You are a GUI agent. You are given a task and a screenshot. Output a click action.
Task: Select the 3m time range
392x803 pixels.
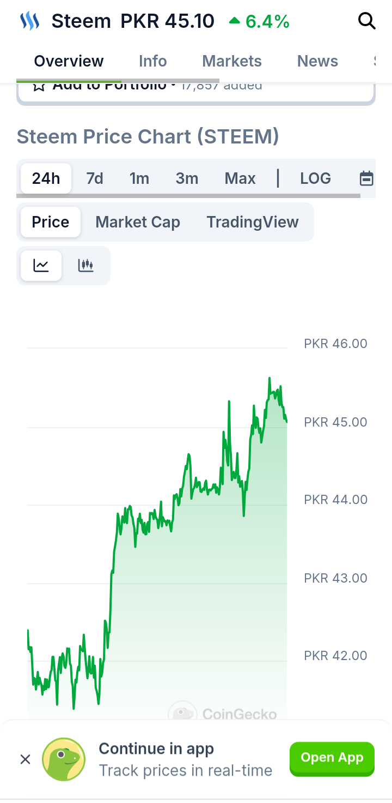coord(187,178)
